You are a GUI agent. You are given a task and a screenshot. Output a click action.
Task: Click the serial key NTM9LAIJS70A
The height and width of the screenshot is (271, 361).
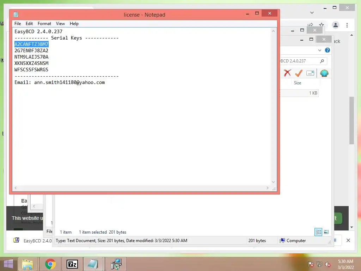31,57
